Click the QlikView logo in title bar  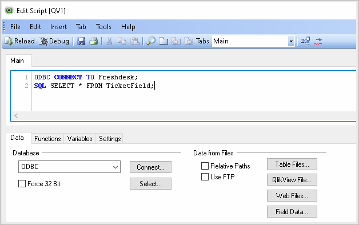pos(9,10)
